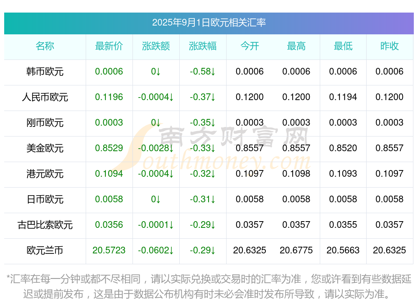Click the 日币欧元 row name
418x307 pixels.
45,199
